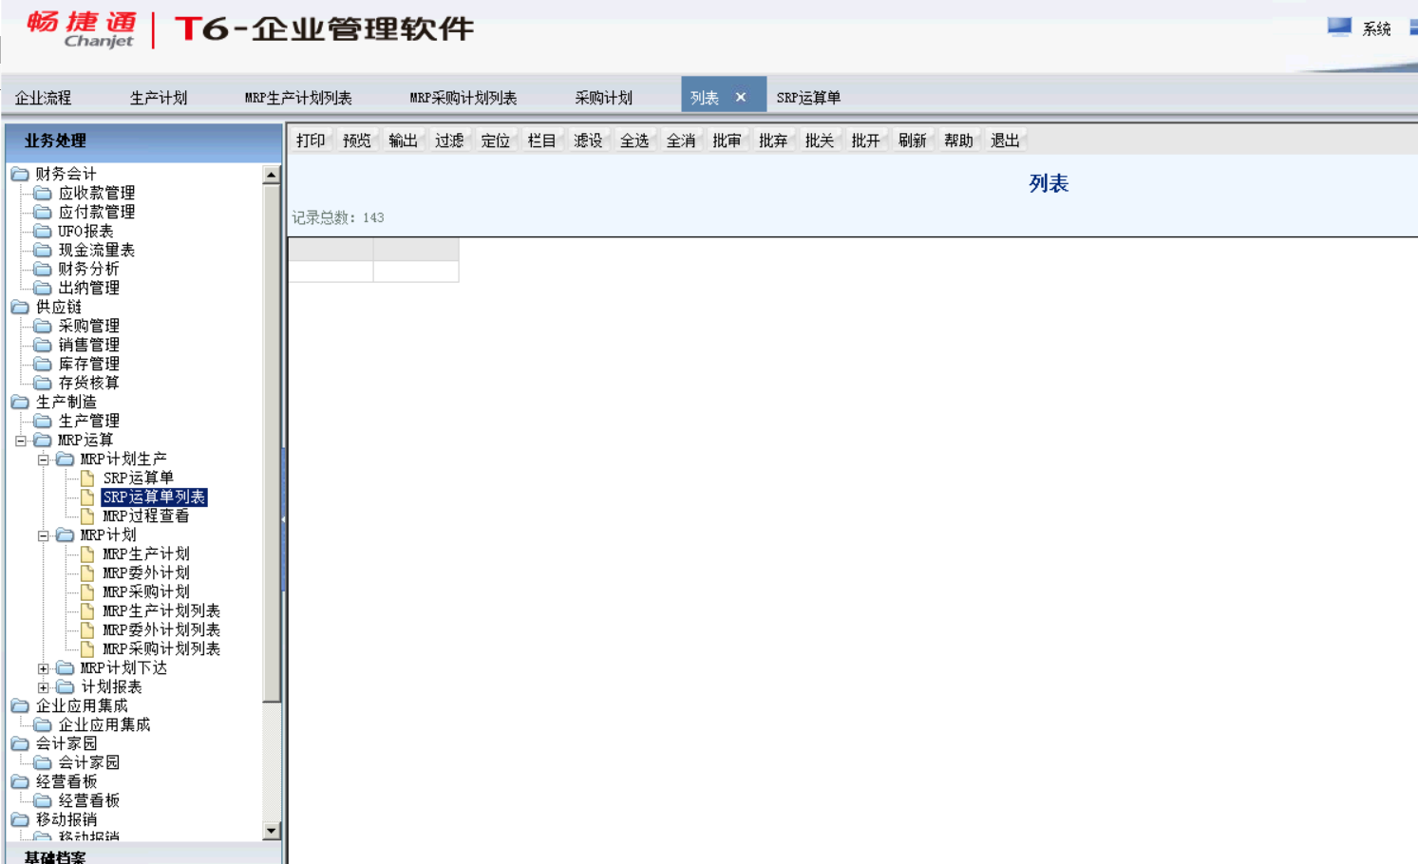The height and width of the screenshot is (864, 1418).
Task: Click the 企业应用集成 top-level folder icon
Action: click(20, 705)
